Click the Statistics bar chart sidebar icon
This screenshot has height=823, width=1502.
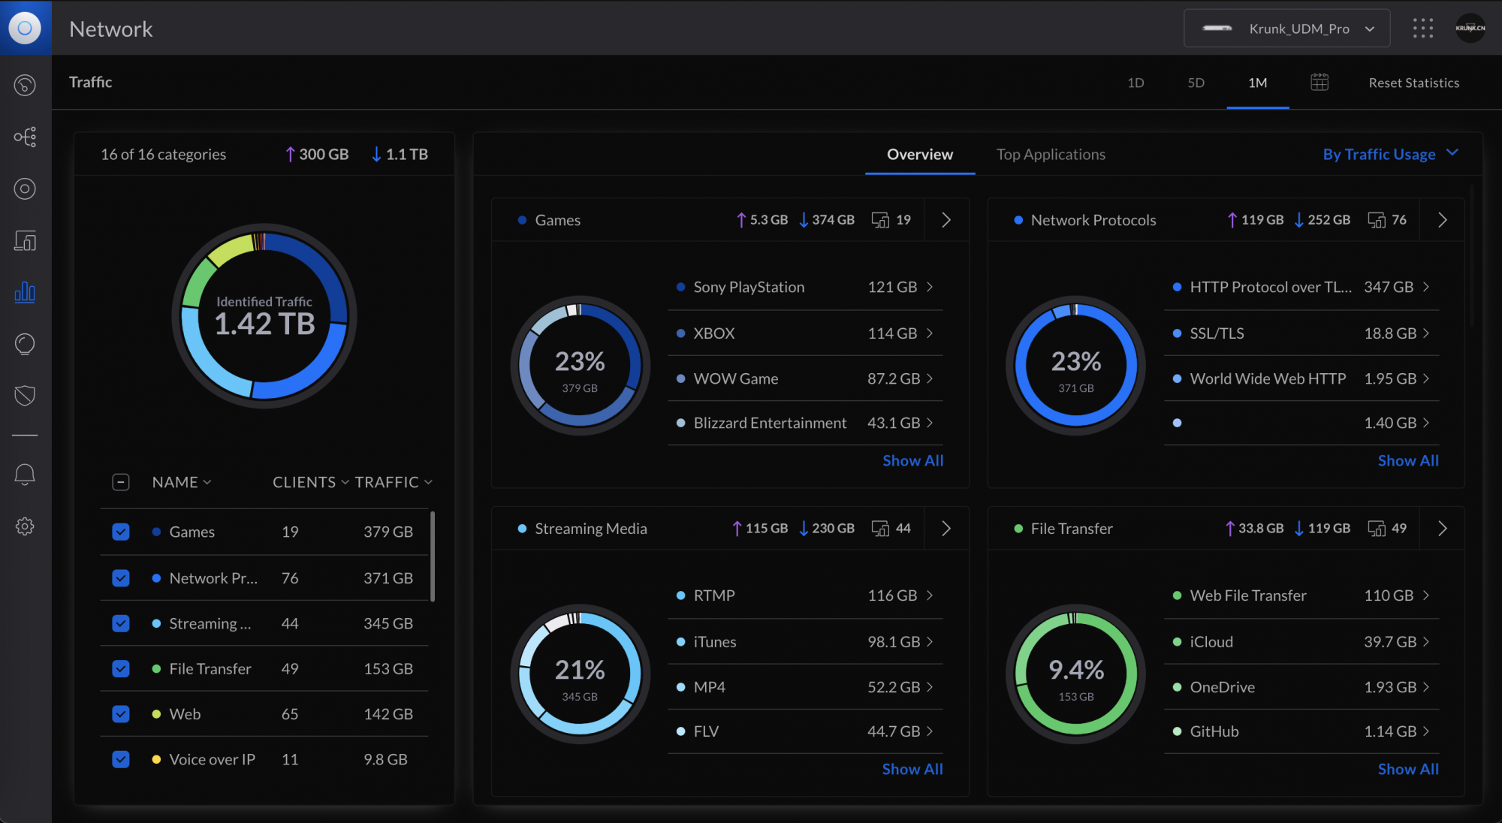pyautogui.click(x=25, y=292)
